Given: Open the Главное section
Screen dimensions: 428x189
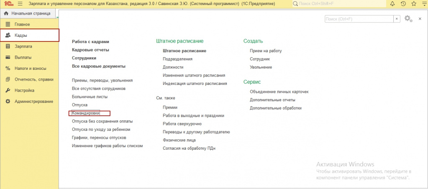Looking at the screenshot, I should click(x=29, y=24).
